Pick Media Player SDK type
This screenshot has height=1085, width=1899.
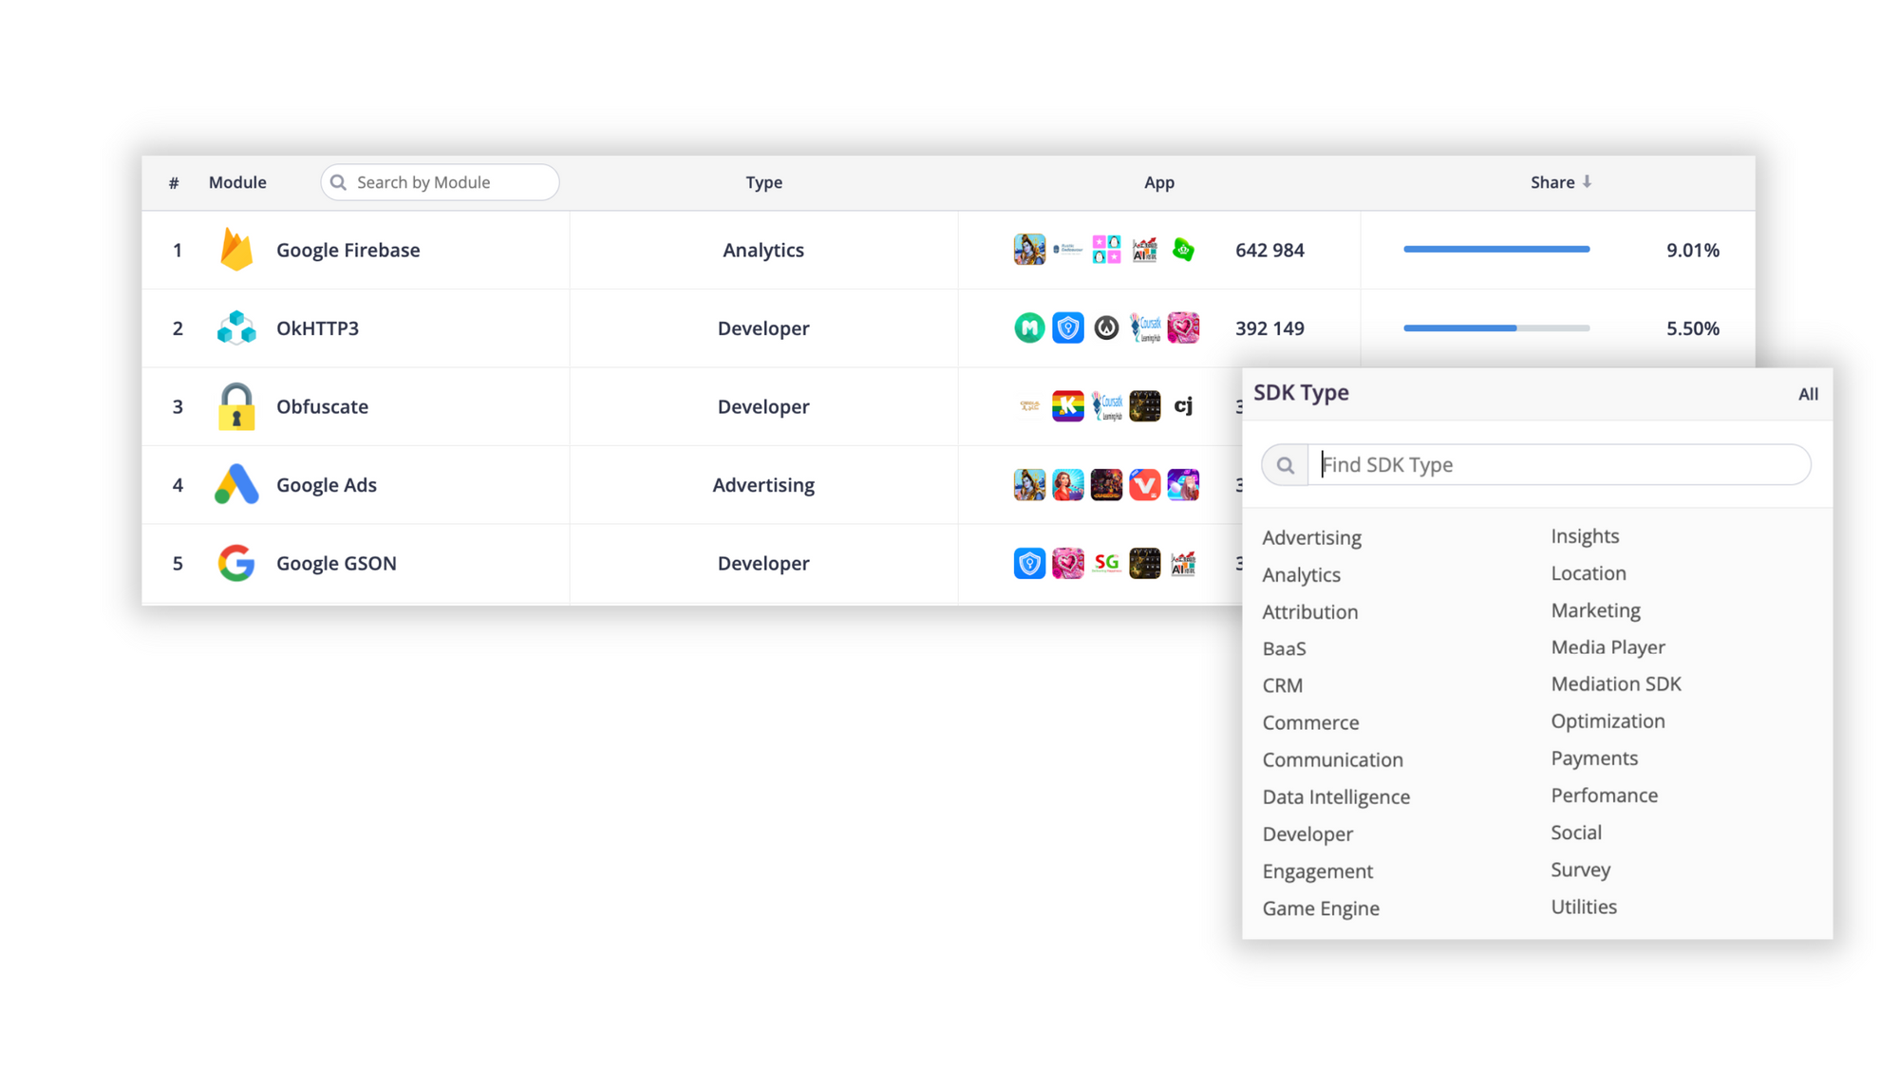(x=1608, y=647)
